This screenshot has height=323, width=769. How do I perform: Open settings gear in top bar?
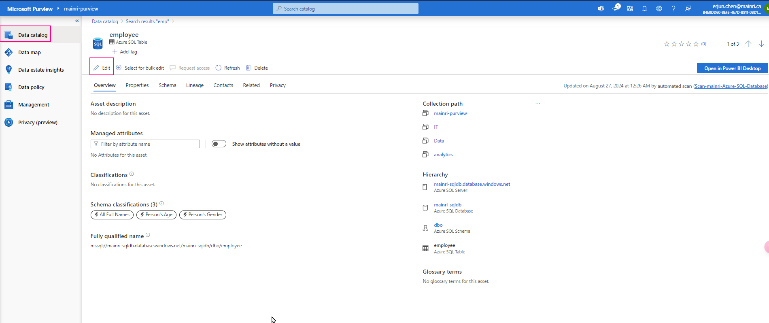659,8
